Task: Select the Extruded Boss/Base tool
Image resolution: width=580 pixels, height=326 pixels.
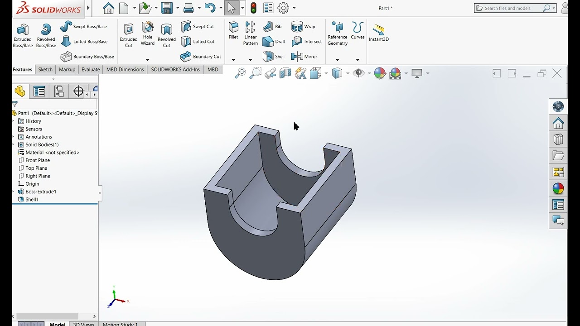Action: click(x=23, y=36)
